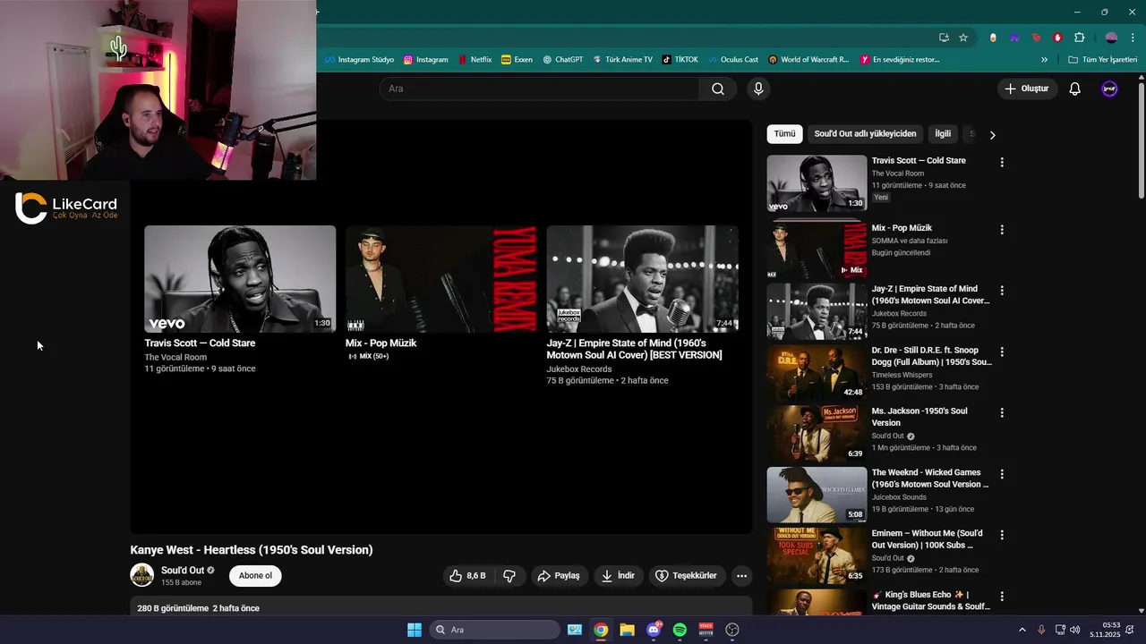This screenshot has height=644, width=1146.
Task: Open options menu for Travis Scott — Cold Stare
Action: (x=1002, y=162)
